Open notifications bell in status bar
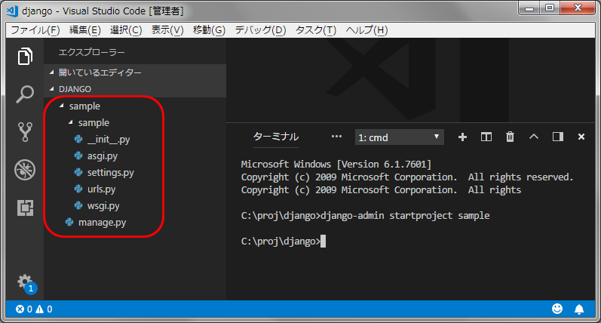 579,309
